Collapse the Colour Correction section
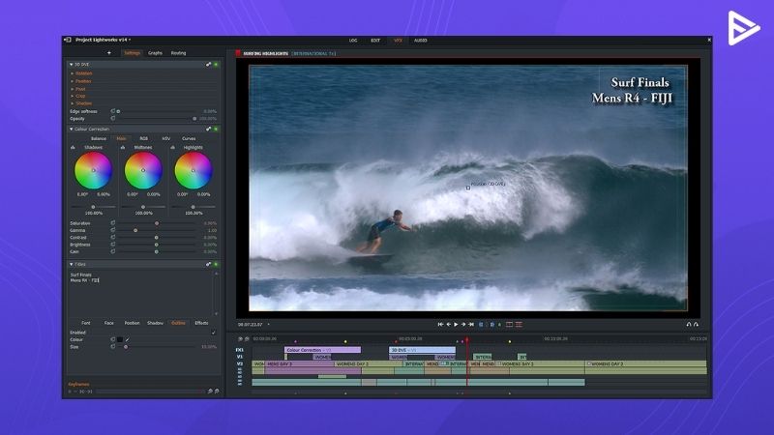Image resolution: width=774 pixels, height=435 pixels. 71,130
